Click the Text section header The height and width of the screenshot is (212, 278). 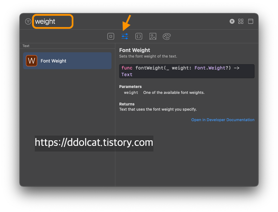[x=26, y=46]
